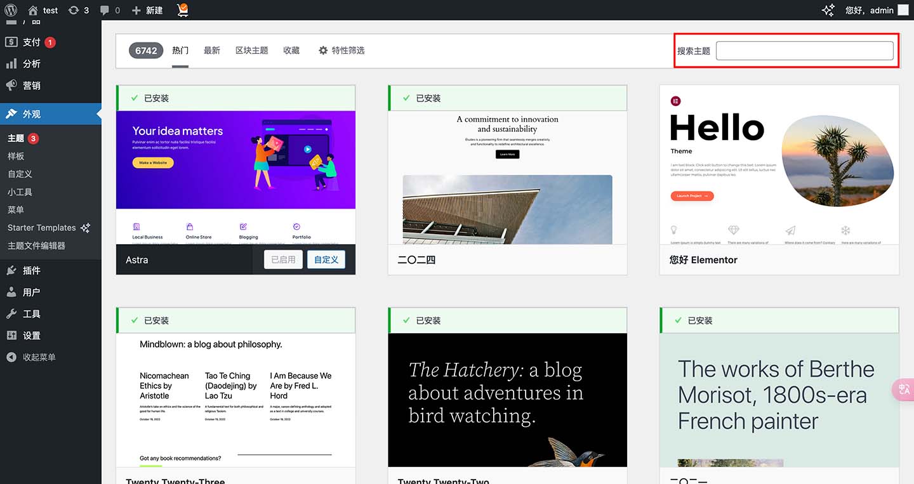Open the WordPress logo menu

click(x=11, y=10)
